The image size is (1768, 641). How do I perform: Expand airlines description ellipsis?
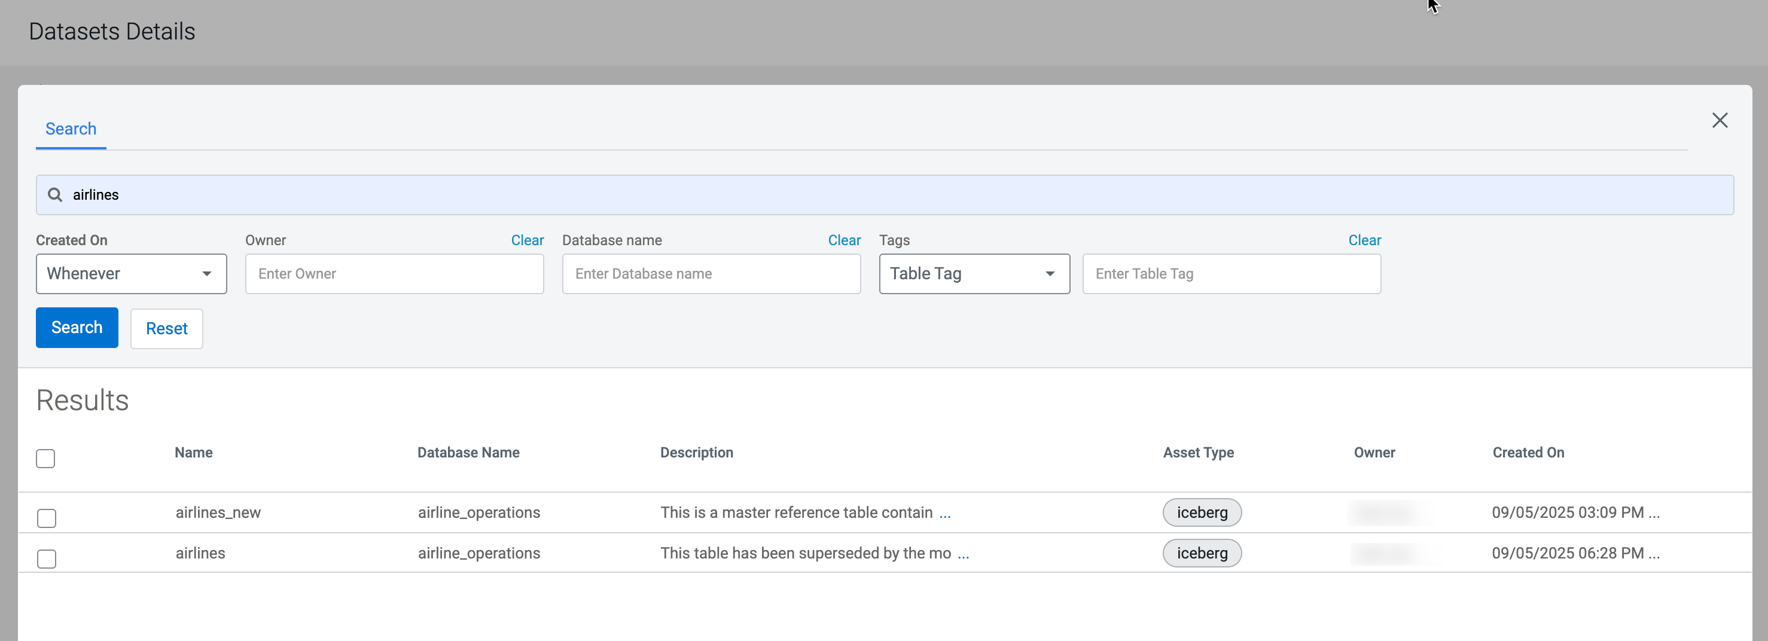[963, 554]
